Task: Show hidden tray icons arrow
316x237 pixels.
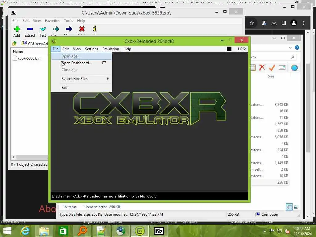Action: click(264, 231)
